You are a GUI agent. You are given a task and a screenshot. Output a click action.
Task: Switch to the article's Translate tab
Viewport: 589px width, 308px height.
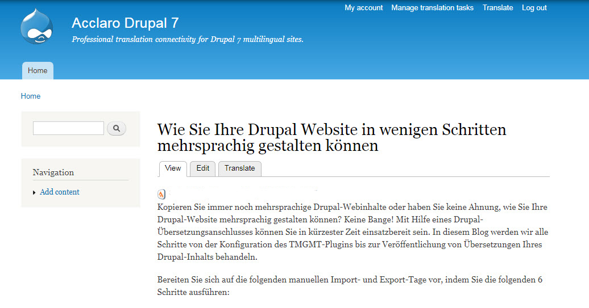(240, 168)
